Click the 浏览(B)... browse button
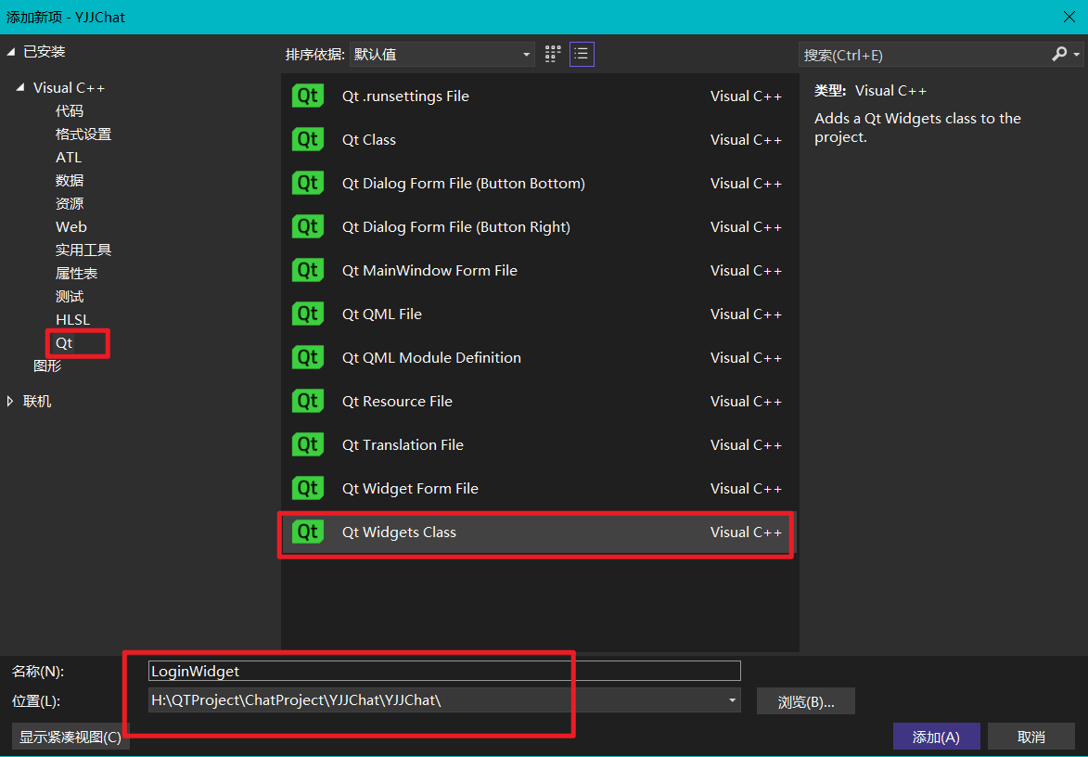This screenshot has height=757, width=1088. 806,701
